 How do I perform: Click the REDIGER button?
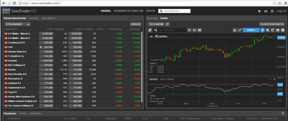click(136, 24)
